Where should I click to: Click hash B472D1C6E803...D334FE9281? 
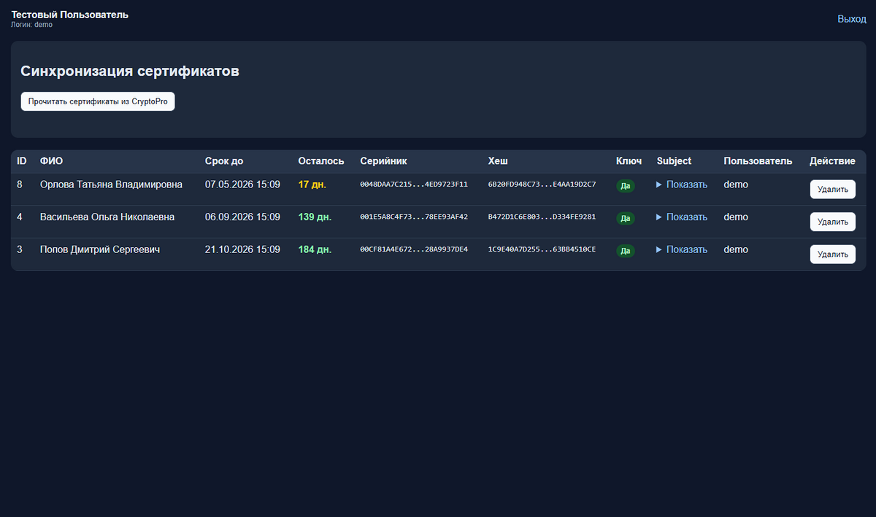click(x=542, y=217)
